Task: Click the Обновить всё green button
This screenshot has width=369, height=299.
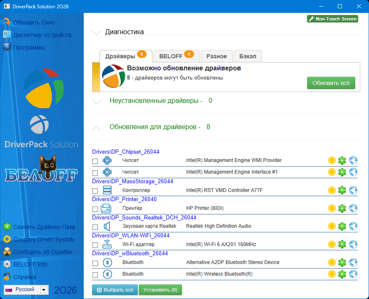Action: point(331,83)
